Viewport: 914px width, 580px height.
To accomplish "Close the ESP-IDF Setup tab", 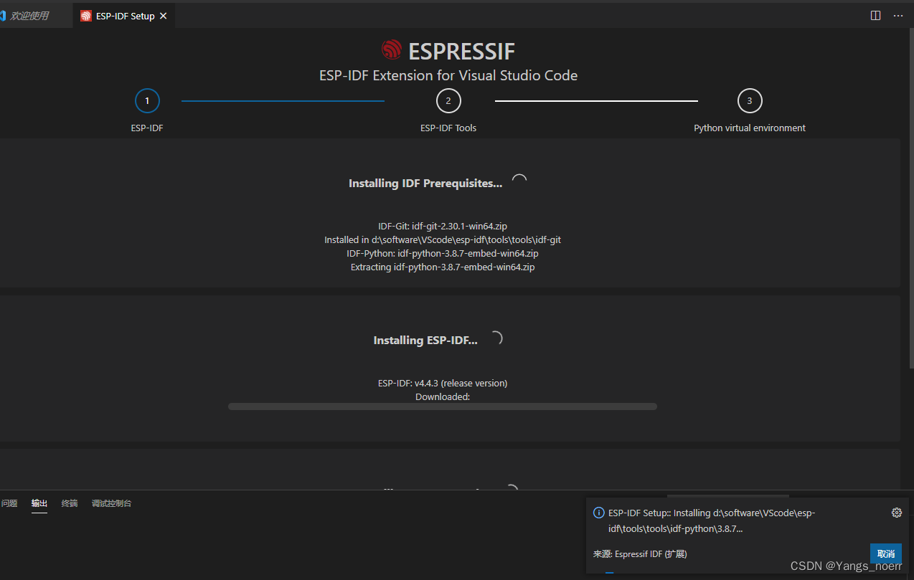I will click(x=163, y=14).
